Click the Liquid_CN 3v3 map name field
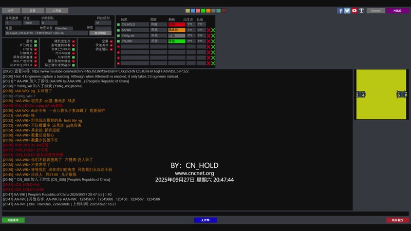 click(x=46, y=33)
